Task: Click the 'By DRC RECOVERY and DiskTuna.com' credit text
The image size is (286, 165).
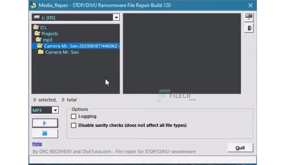Action: pyautogui.click(x=114, y=152)
